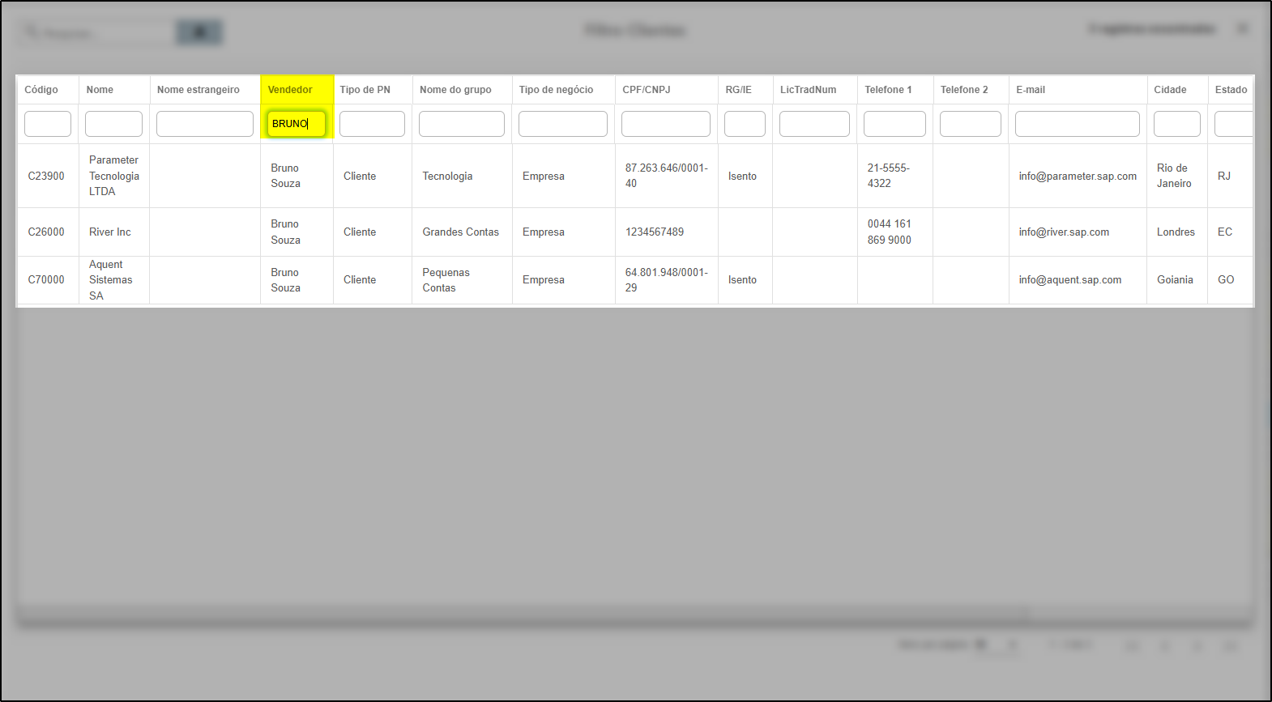This screenshot has width=1272, height=702.
Task: Click the CPF/CNPJ filter input
Action: coord(665,124)
